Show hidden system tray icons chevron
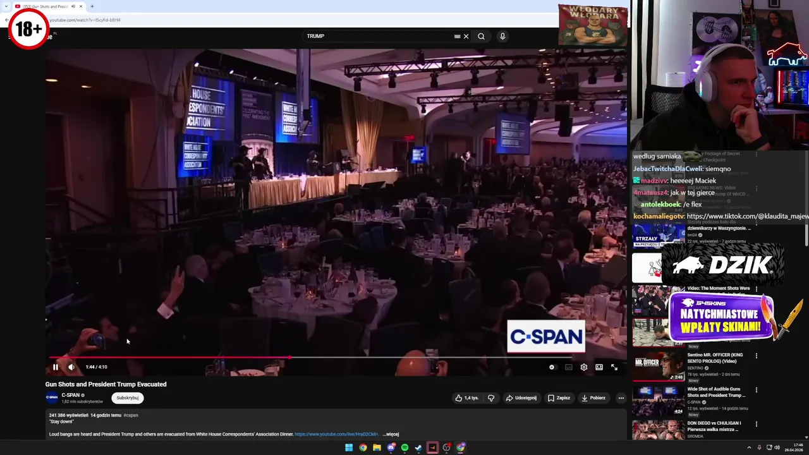 [749, 447]
